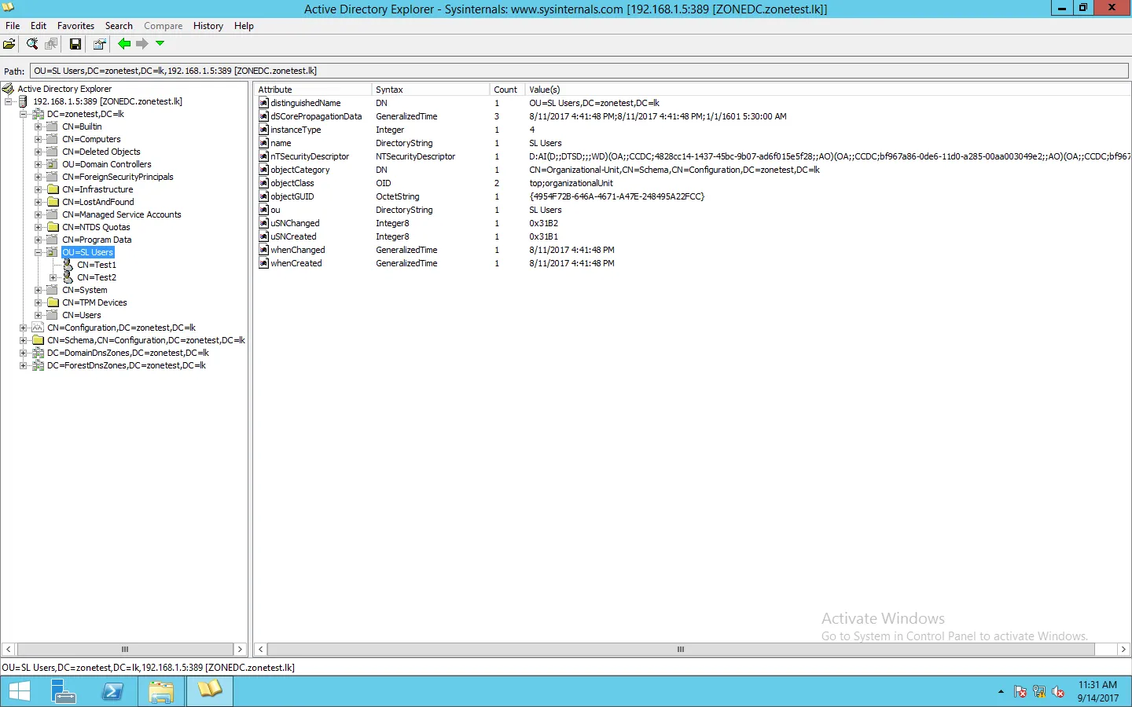Open the History menu
The height and width of the screenshot is (707, 1132).
point(208,26)
